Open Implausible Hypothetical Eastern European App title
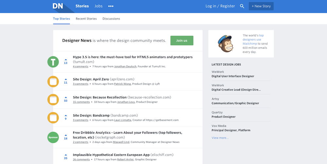Image resolution: width=327 pixels, height=164 pixels. (x=111, y=155)
